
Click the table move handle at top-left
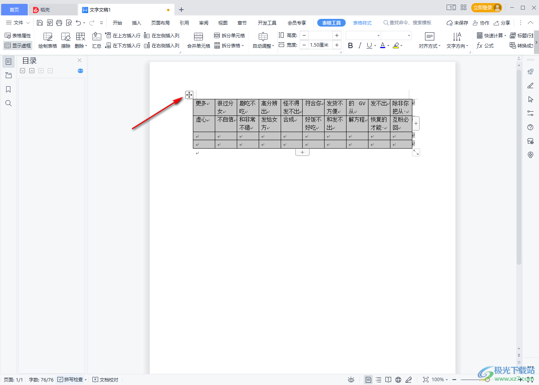pos(189,95)
